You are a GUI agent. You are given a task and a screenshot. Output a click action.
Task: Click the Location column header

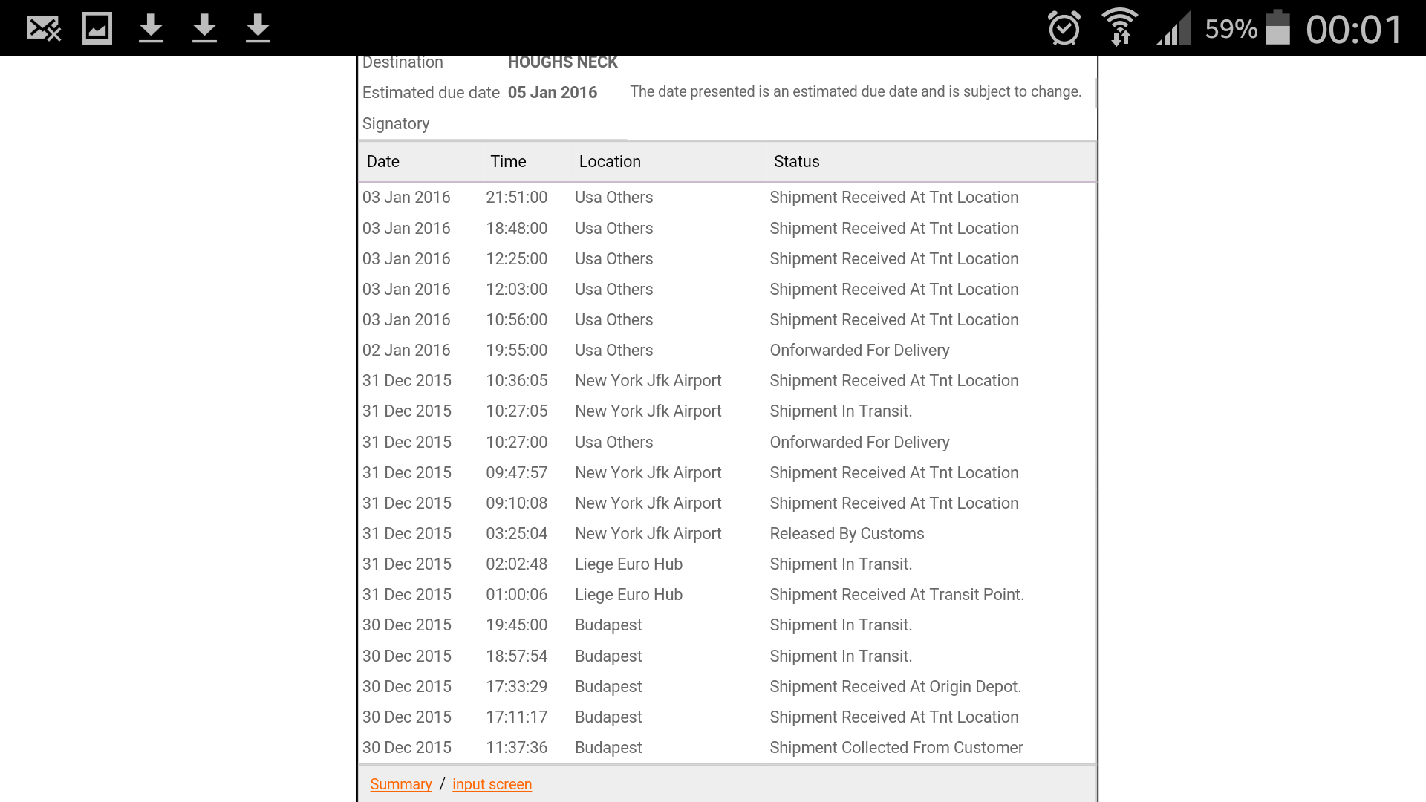(x=610, y=162)
